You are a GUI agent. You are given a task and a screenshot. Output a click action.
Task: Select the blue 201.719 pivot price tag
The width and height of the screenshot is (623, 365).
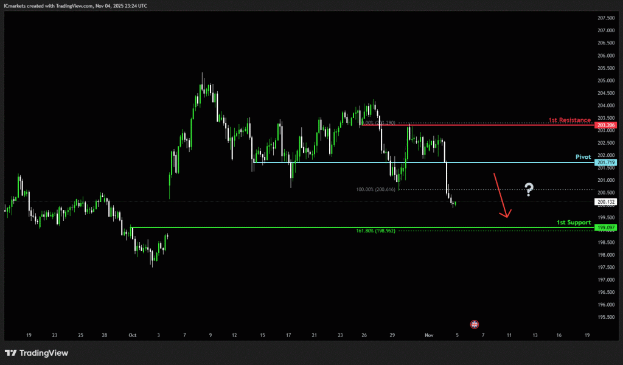(606, 162)
